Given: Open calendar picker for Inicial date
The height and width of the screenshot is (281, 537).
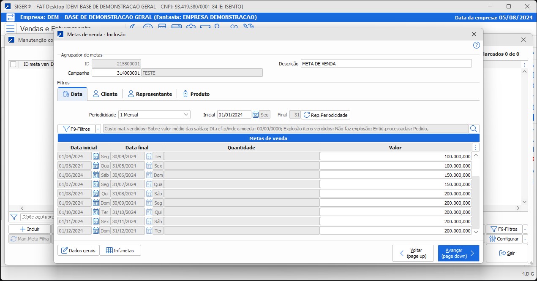Looking at the screenshot, I should point(255,115).
